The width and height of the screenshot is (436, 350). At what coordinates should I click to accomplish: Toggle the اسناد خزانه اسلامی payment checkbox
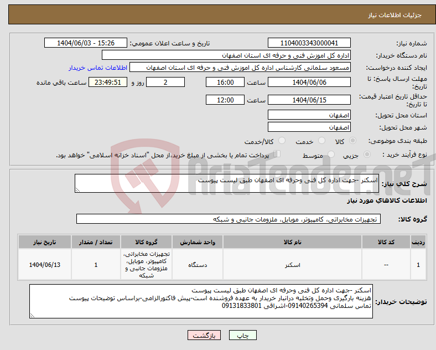coord(277,154)
